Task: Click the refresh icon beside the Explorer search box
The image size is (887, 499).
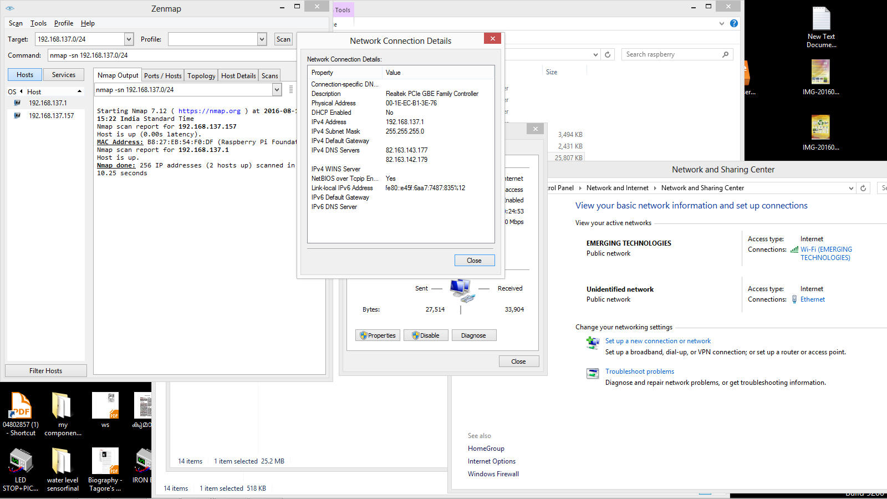Action: pos(608,54)
